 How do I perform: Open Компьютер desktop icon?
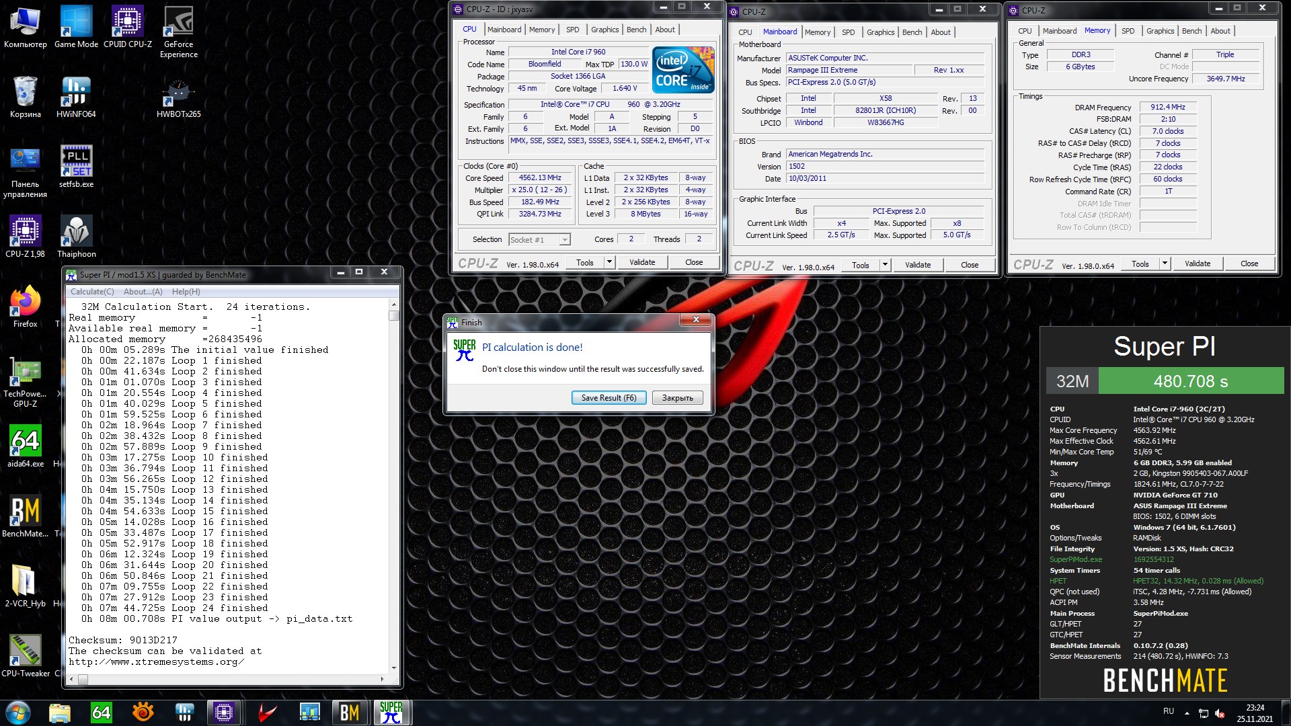coord(26,27)
